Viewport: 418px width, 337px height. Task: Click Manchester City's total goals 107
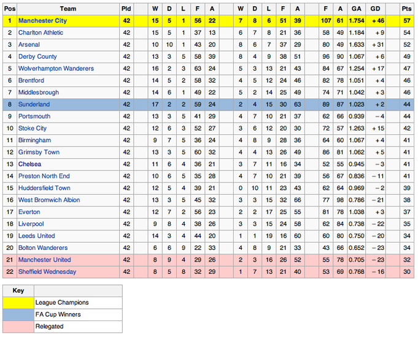coord(326,21)
